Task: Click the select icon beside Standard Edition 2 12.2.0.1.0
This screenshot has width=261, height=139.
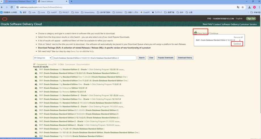Action: point(36,73)
